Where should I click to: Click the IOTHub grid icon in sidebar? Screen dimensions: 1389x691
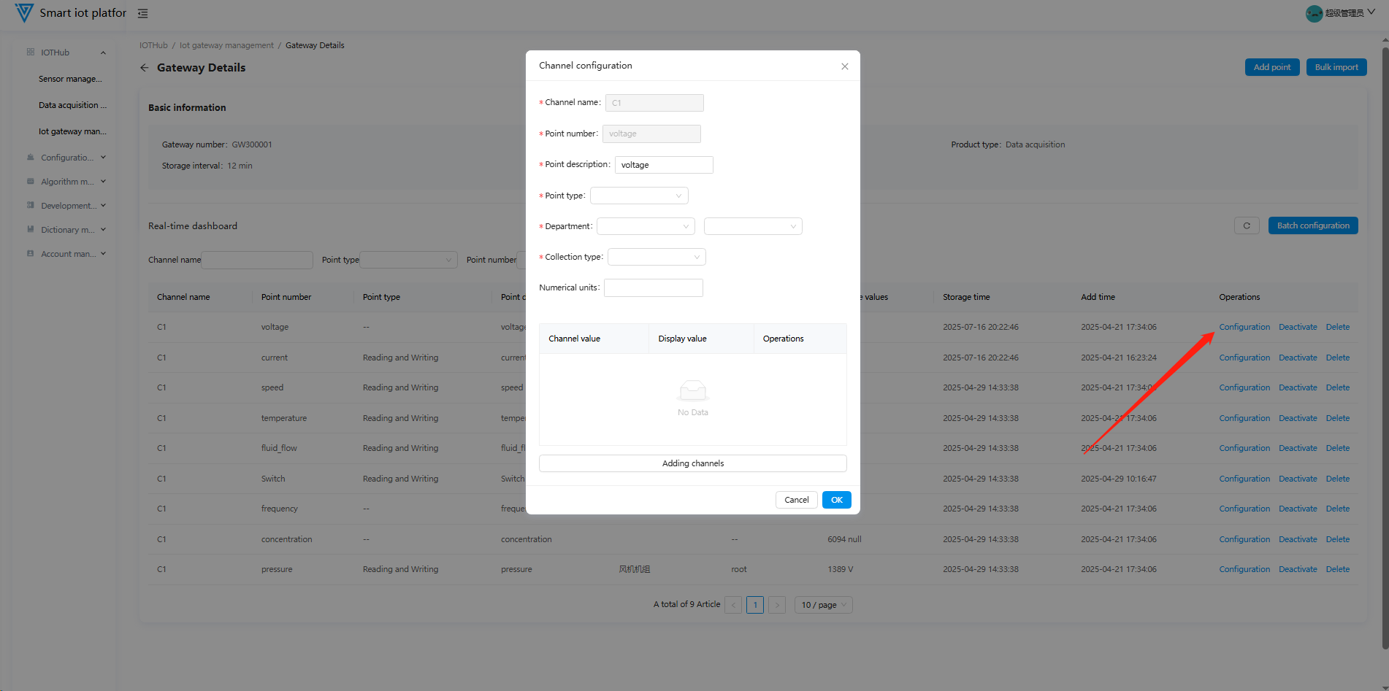(x=31, y=53)
